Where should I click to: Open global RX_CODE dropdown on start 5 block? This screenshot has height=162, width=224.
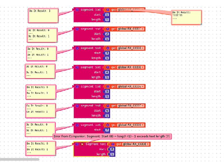pos(131,87)
